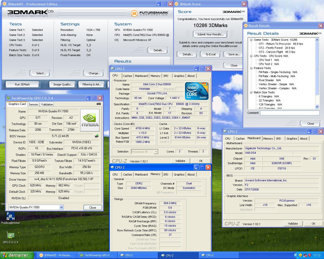324x259 pixels.
Task: Switch to the Sensors tab in GPU-Z
Action: point(33,104)
